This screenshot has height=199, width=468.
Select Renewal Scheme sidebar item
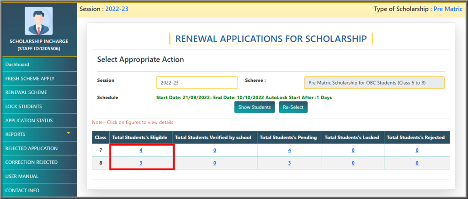coord(40,92)
